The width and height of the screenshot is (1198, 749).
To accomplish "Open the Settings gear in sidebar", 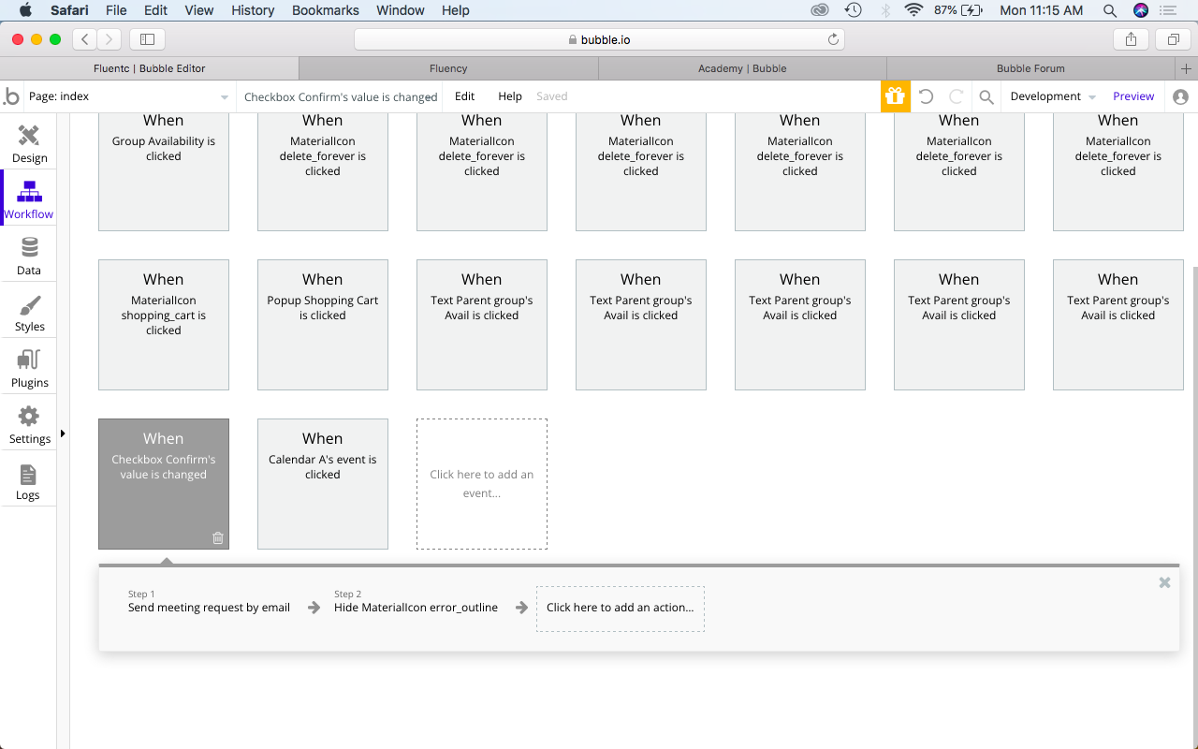I will point(29,424).
